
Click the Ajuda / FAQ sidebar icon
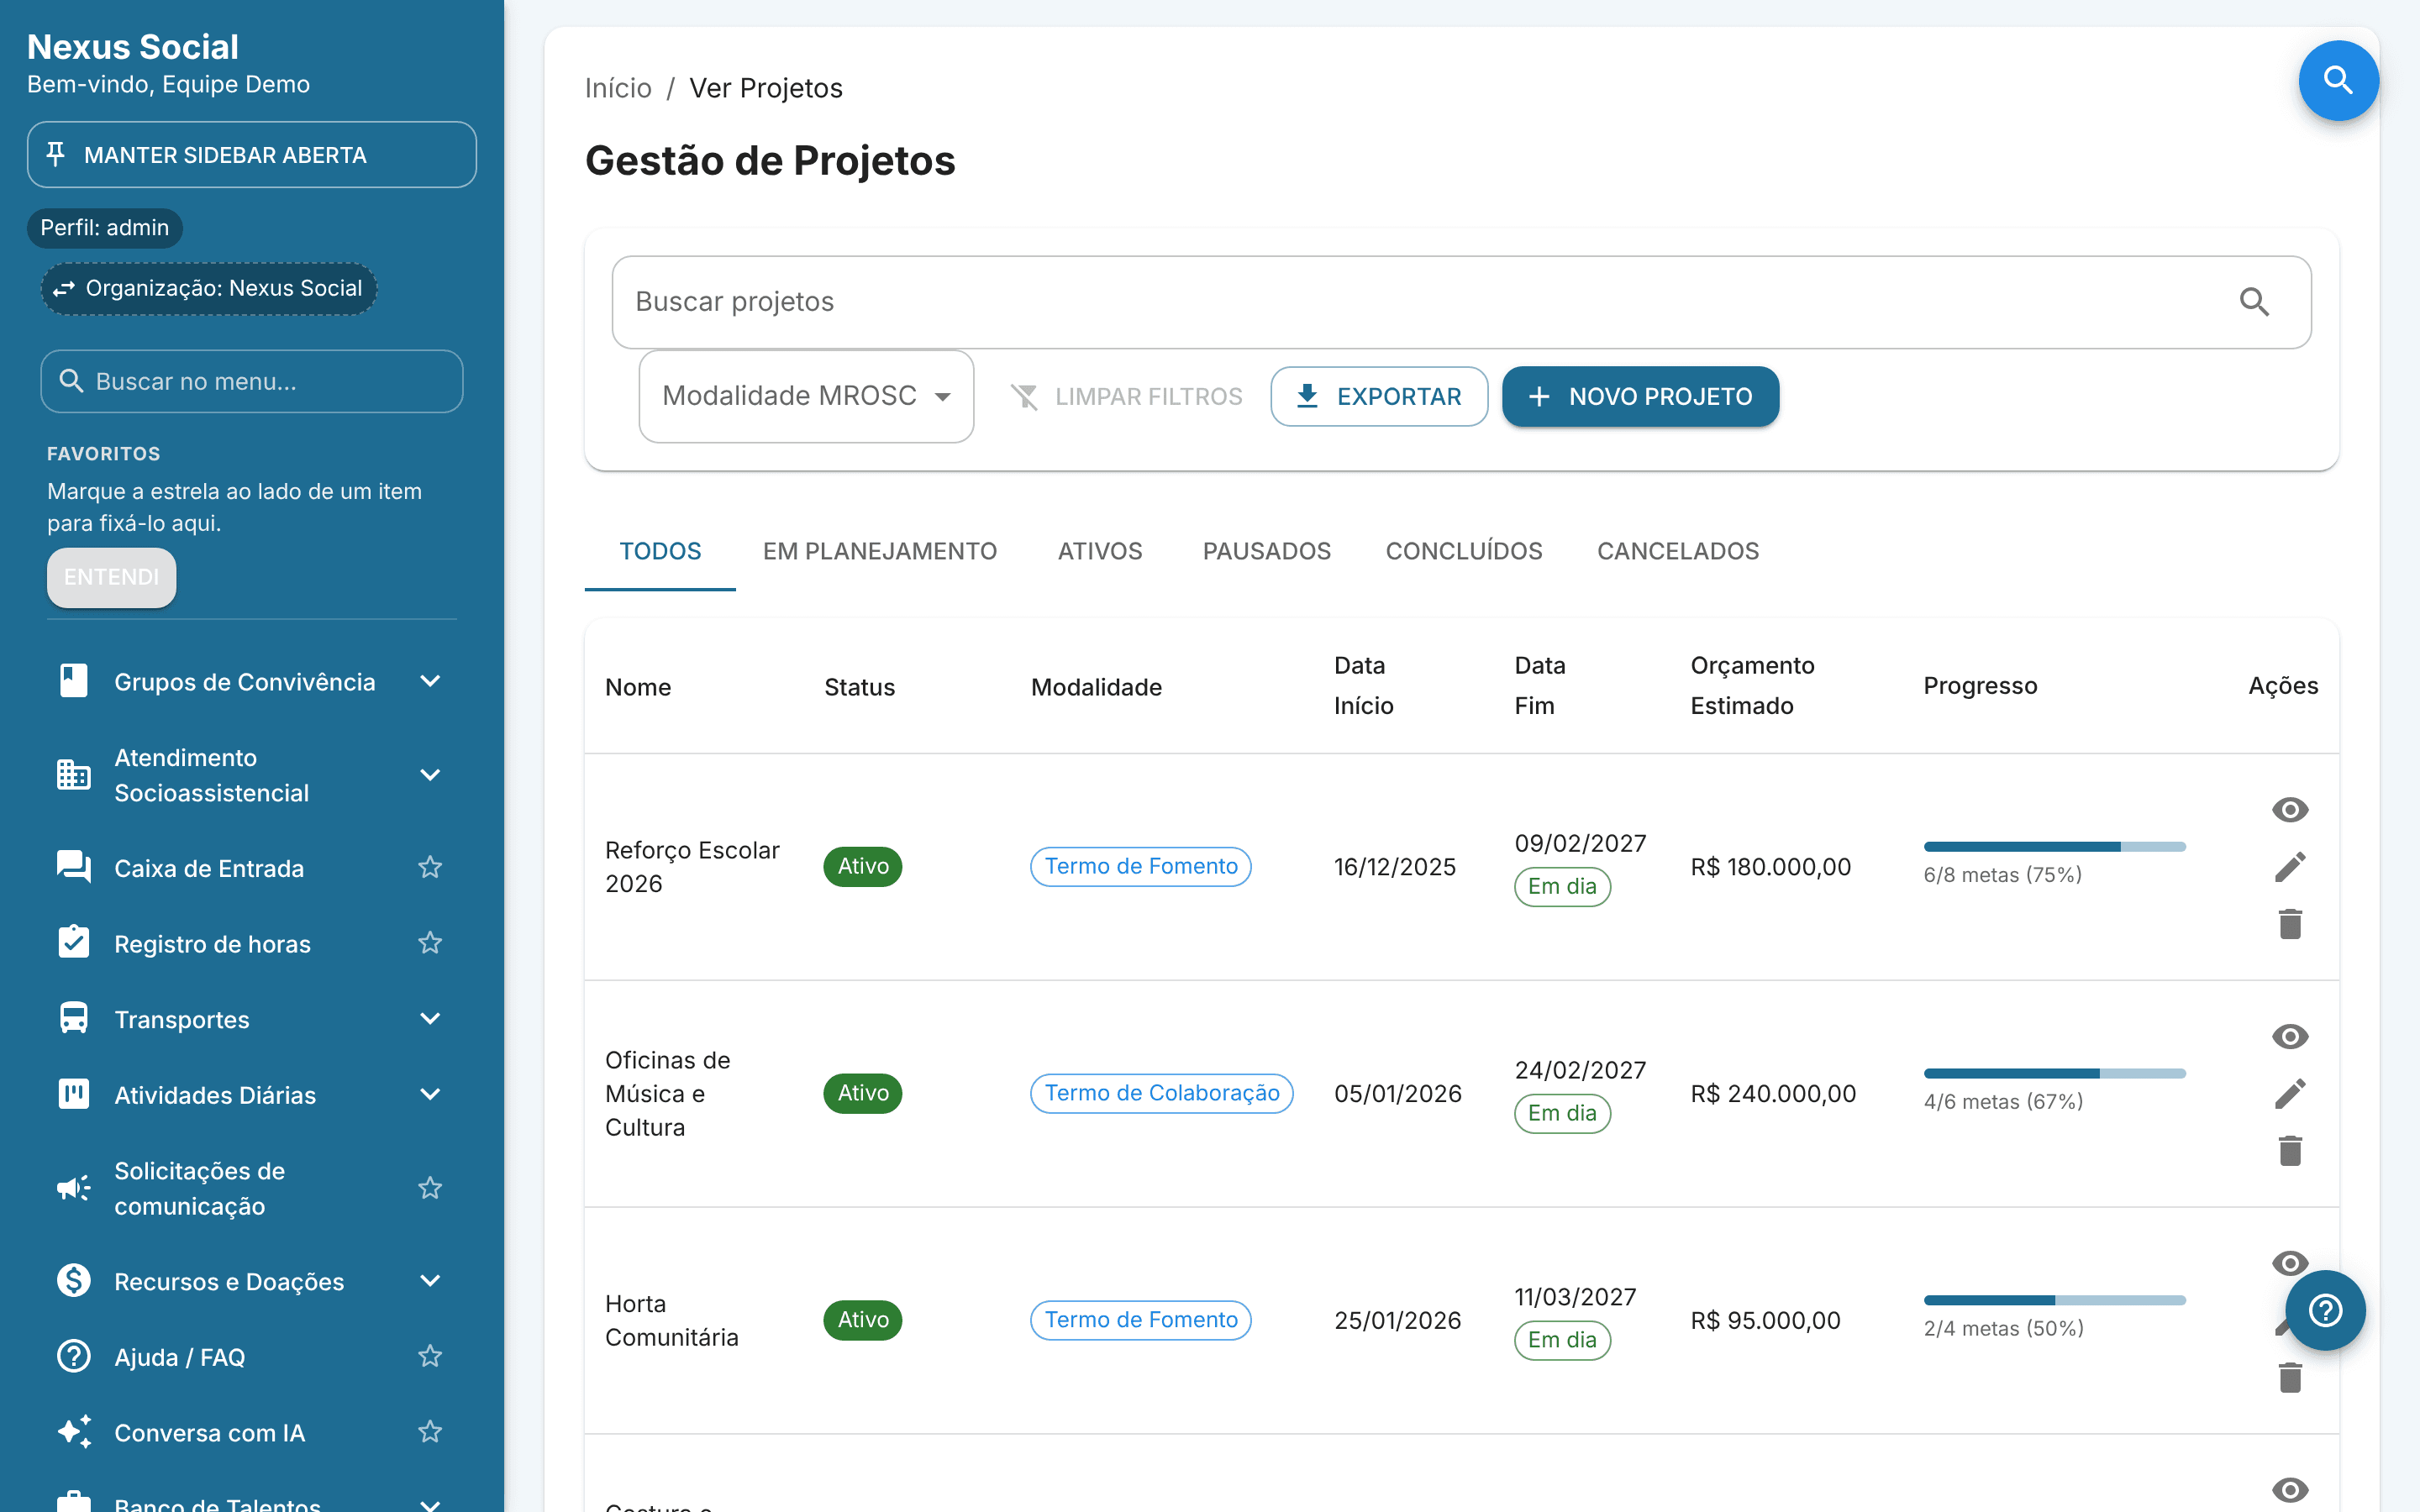(x=74, y=1356)
